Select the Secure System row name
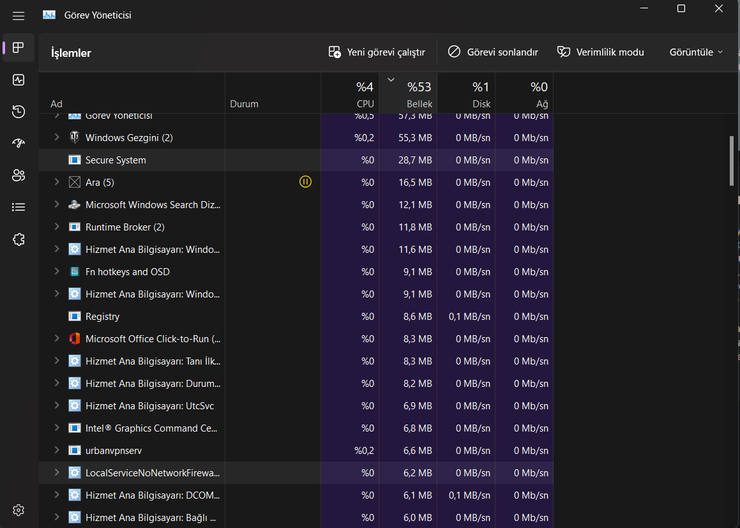This screenshot has height=528, width=740. tap(116, 160)
